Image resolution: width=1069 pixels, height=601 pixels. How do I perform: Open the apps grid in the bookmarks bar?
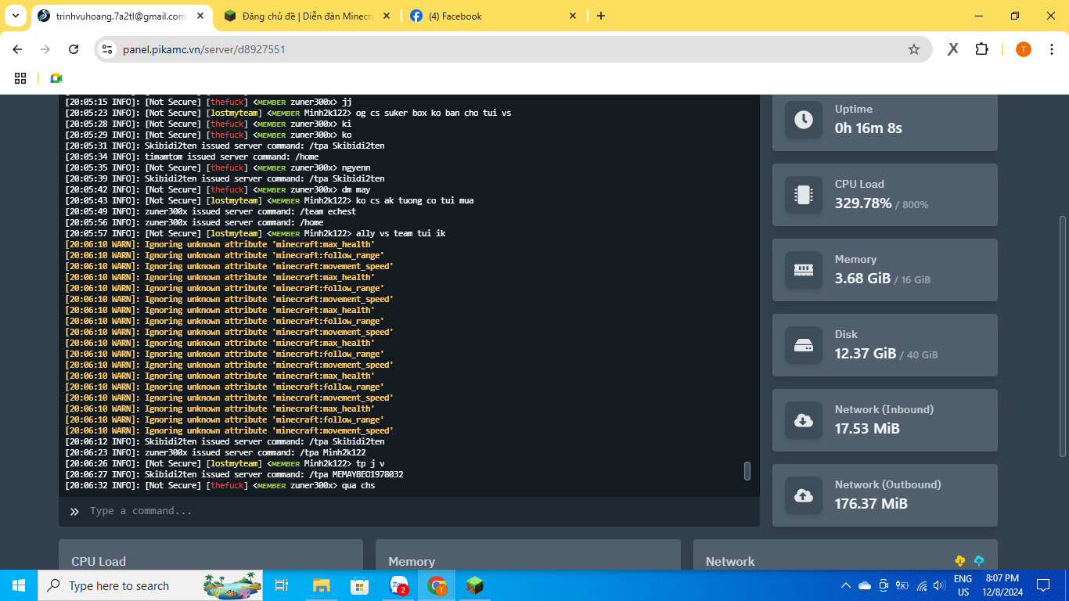[x=20, y=78]
